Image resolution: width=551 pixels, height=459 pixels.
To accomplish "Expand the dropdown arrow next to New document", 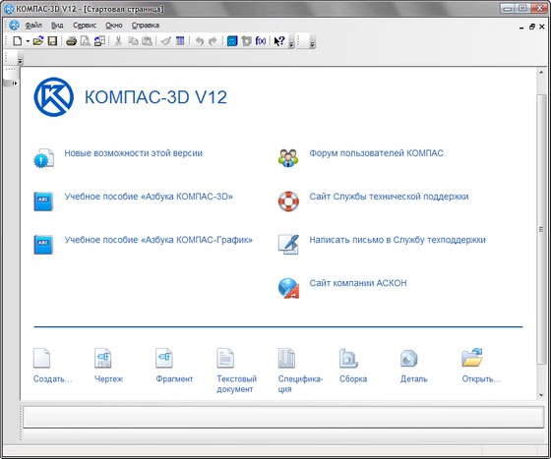I will coord(28,41).
